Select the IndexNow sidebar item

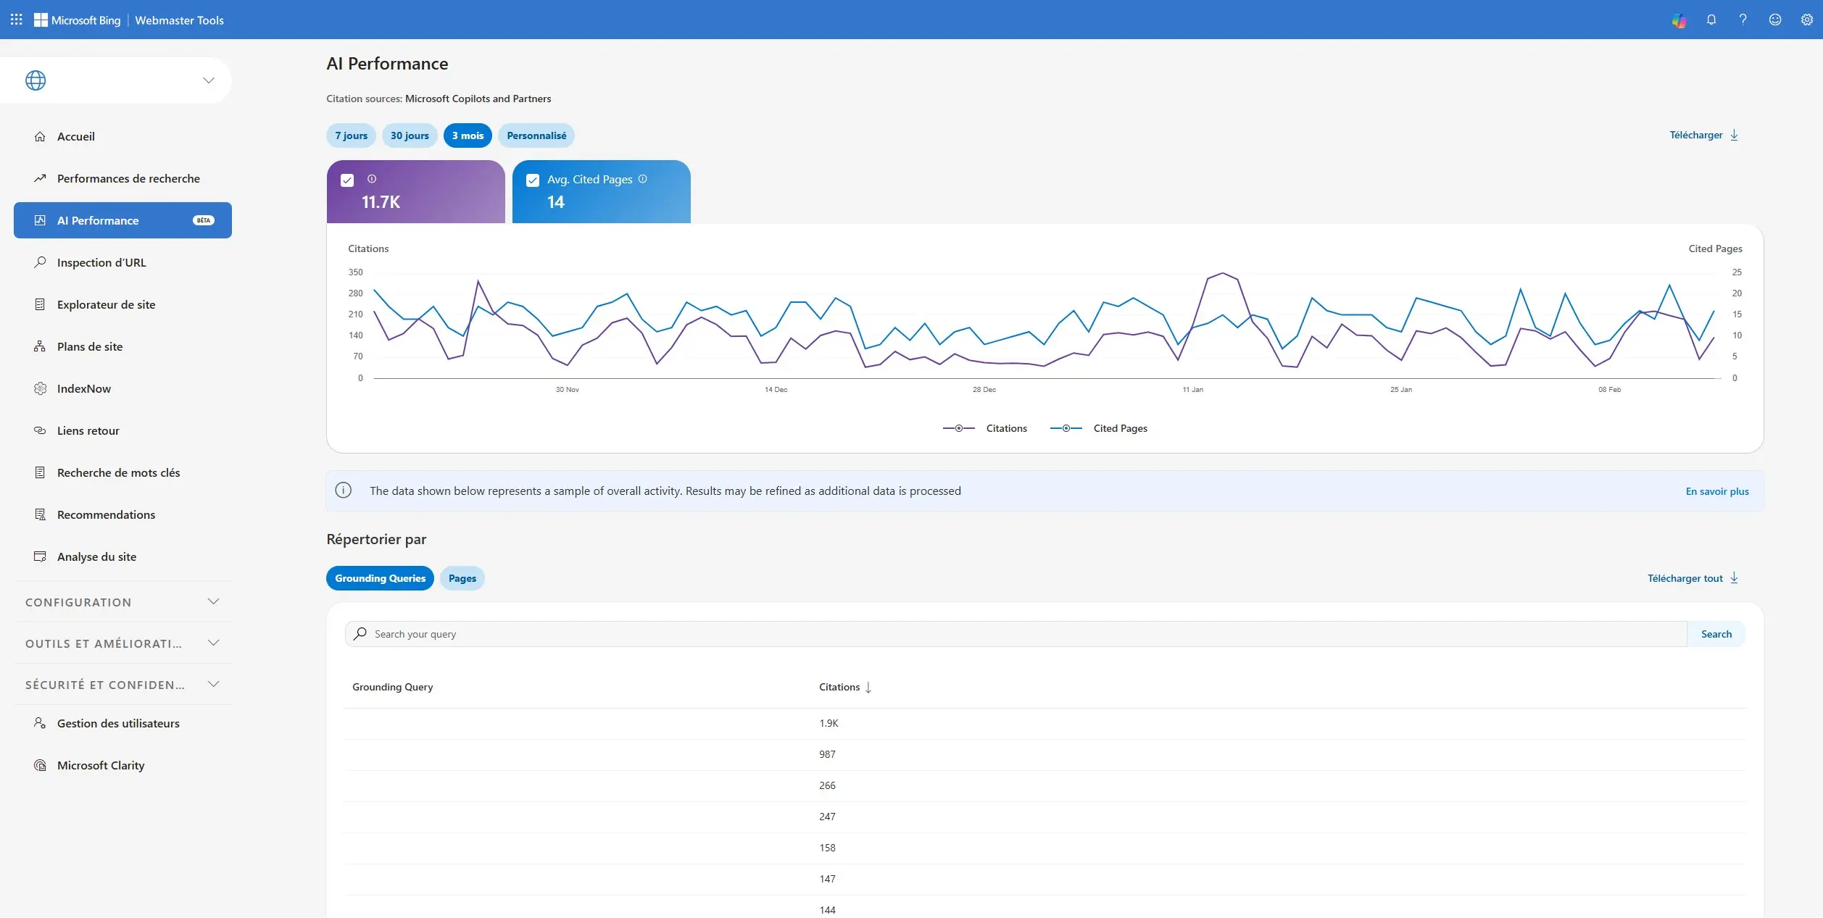84,388
